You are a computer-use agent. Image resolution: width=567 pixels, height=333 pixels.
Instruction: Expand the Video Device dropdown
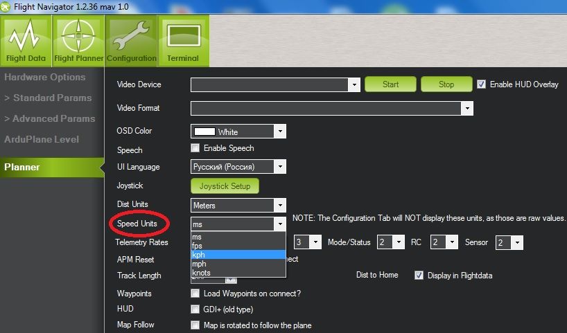point(354,85)
